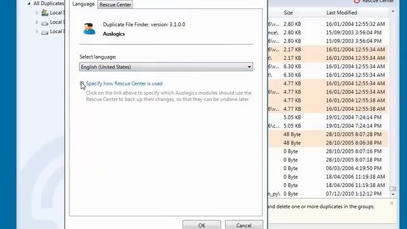Open the Select language dropdown

coord(166,67)
